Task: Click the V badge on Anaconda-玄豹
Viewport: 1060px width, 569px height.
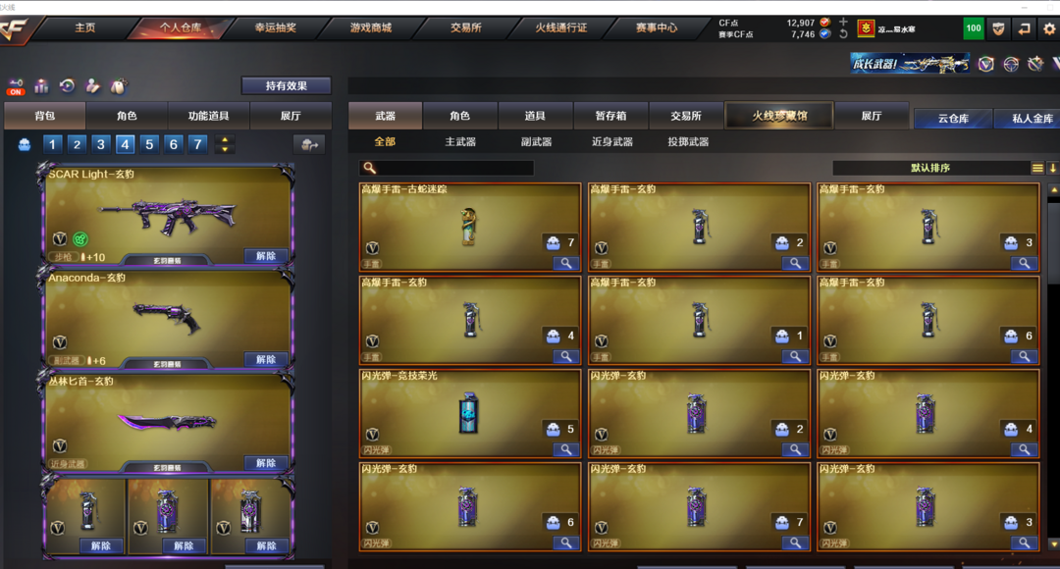Action: pos(60,342)
